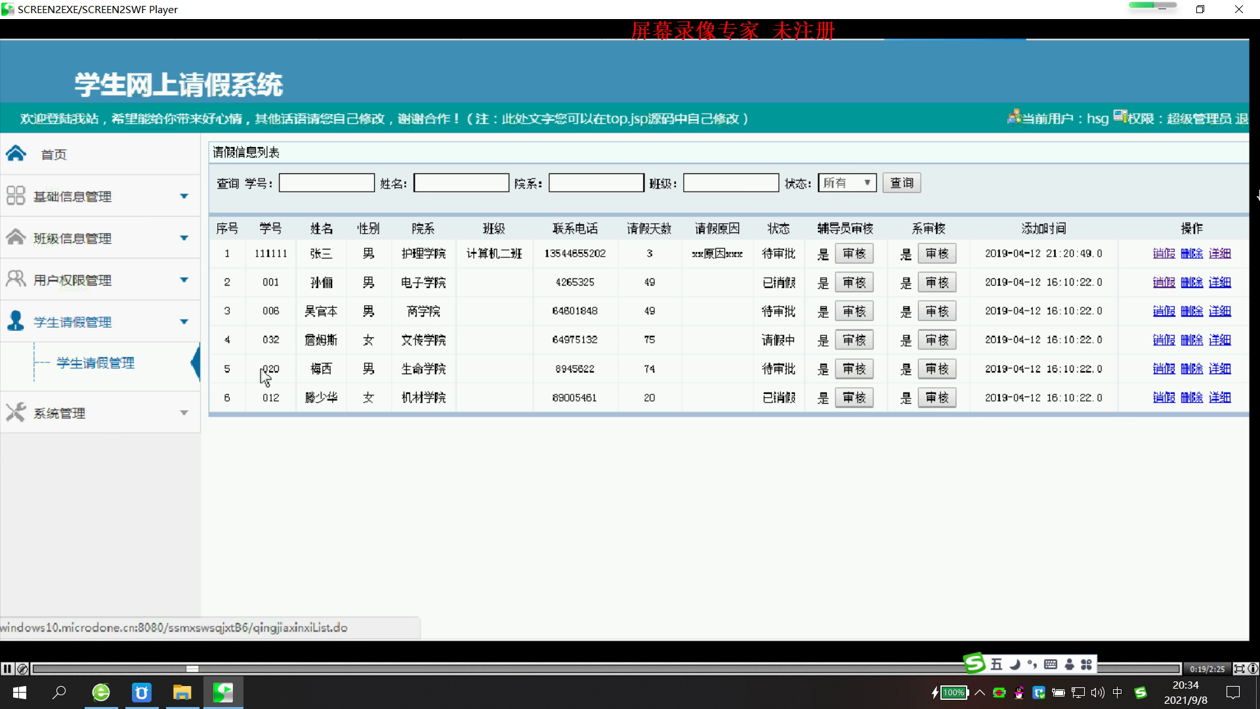
Task: Click the Sogou keyboard icon in IME bar
Action: pos(1050,664)
